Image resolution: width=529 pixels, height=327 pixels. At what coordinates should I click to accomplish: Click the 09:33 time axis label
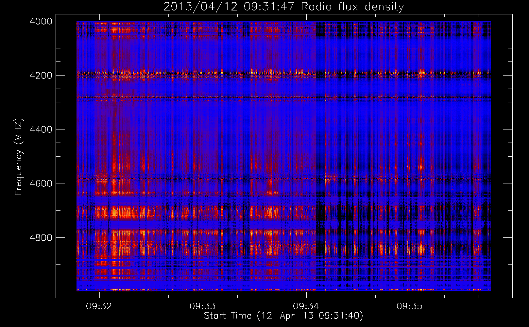(x=203, y=306)
